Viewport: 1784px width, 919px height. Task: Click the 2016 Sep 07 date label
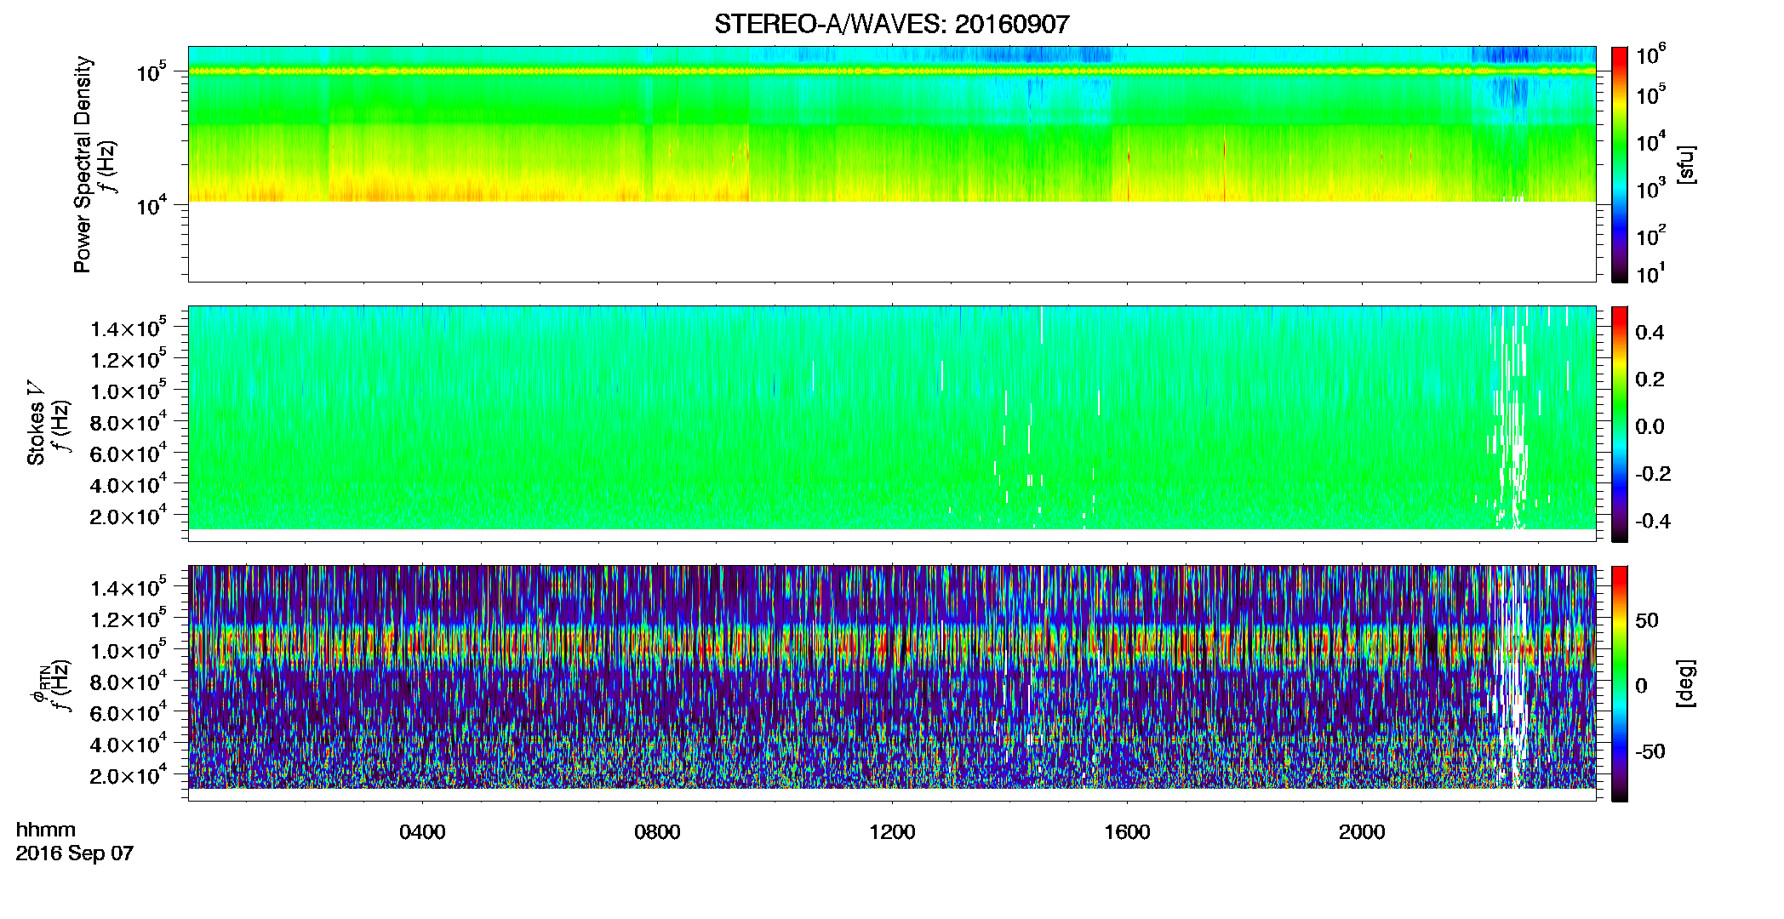tap(75, 853)
